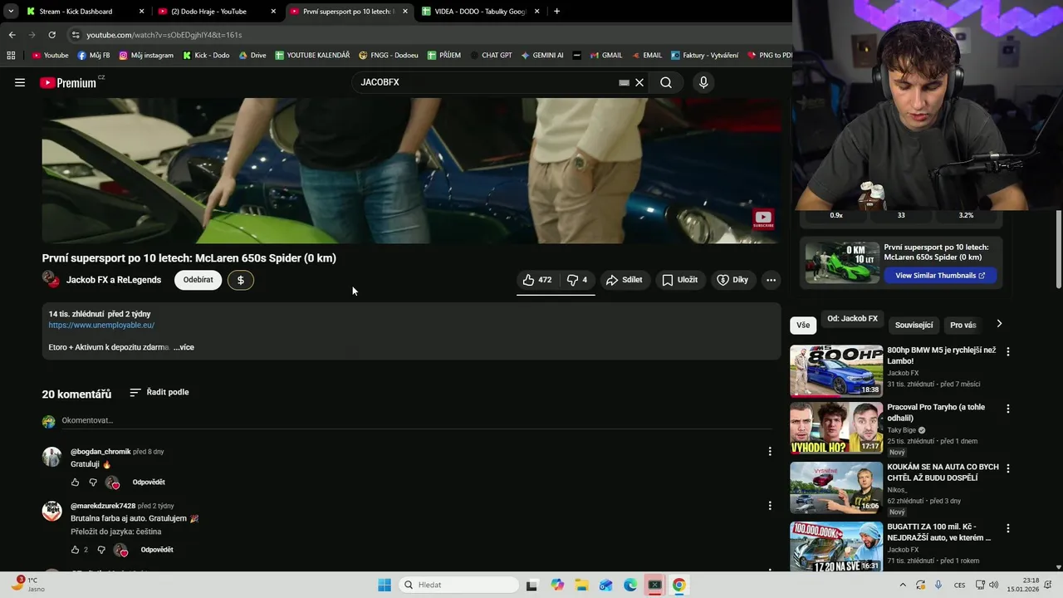Screen dimensions: 1063x598
Task: Open options for BUGATTI ZA 100 mil. video
Action: coord(1008,528)
